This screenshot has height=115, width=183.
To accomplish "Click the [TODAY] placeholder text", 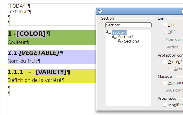I will (x=18, y=6).
